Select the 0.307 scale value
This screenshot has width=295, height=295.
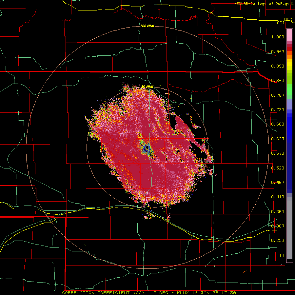click(x=278, y=226)
